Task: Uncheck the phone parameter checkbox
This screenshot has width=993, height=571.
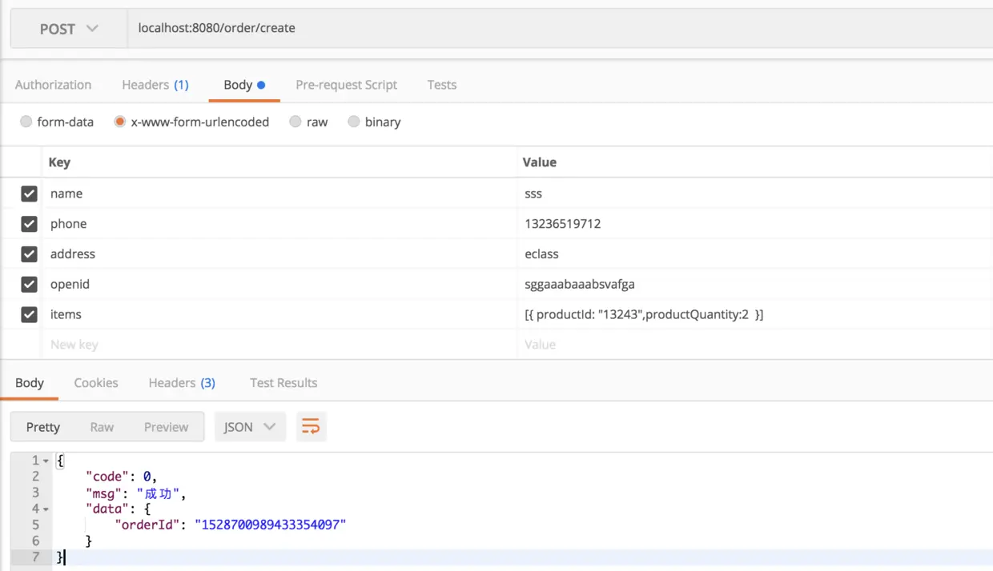Action: tap(30, 224)
